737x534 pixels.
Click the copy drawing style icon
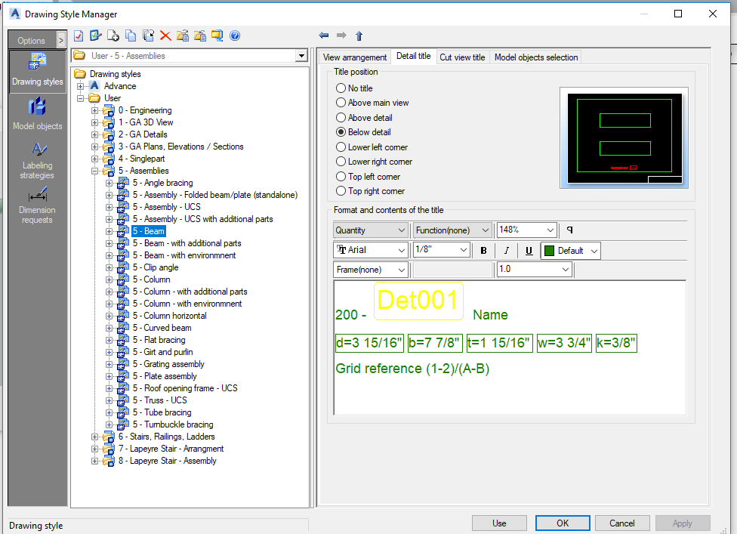click(x=131, y=35)
